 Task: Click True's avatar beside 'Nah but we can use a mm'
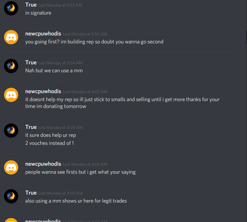11,66
